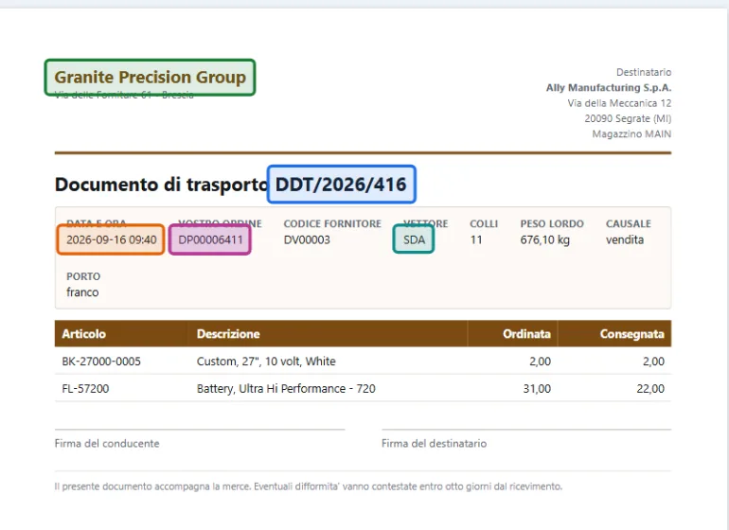Select order number DP00006411
This screenshot has width=729, height=530.
tap(210, 239)
